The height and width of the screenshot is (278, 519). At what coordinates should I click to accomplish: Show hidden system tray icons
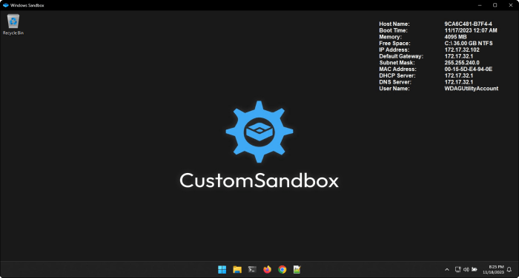click(x=447, y=269)
